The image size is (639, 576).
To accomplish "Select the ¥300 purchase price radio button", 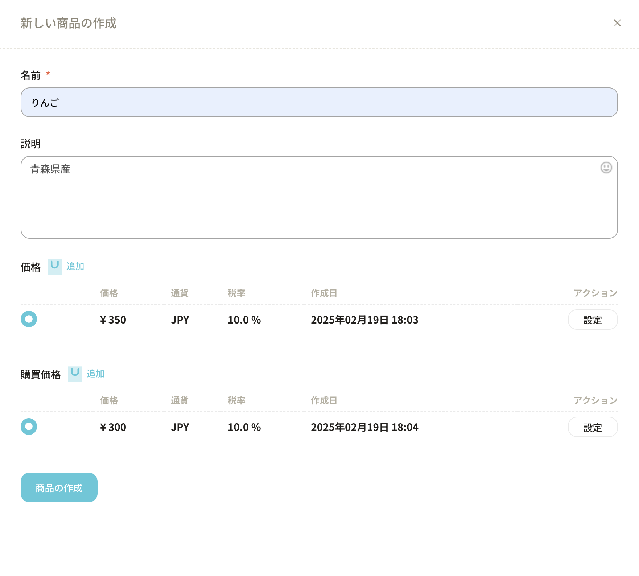I will 29,427.
